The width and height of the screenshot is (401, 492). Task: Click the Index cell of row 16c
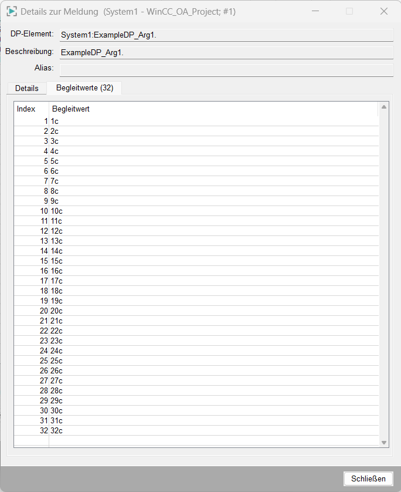coord(31,271)
